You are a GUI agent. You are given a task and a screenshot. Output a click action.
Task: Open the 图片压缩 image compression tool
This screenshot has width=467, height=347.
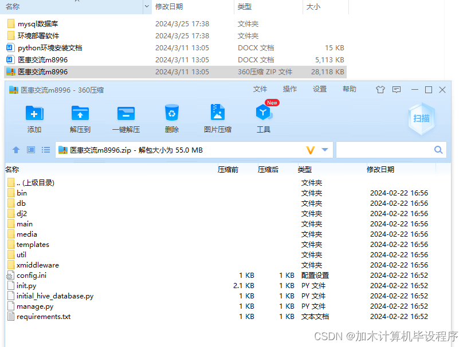click(x=218, y=112)
